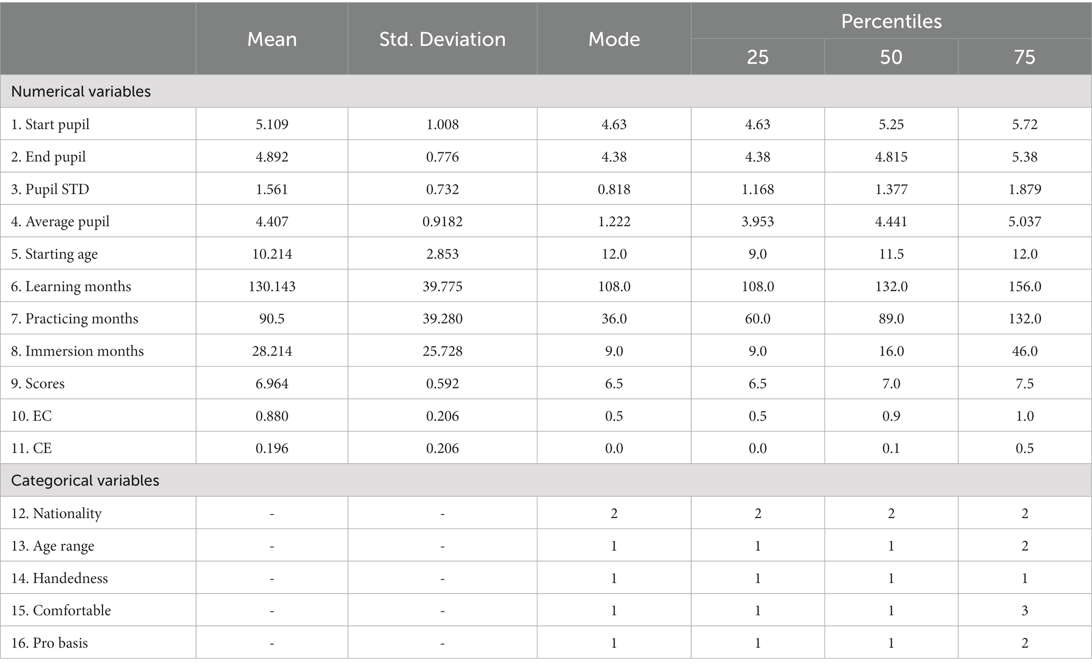
Task: Click Practicing months mode 36.0
Action: pos(614,319)
